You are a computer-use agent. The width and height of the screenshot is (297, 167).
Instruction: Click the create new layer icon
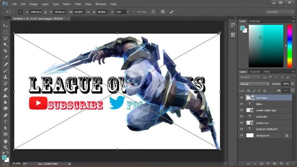click(x=281, y=163)
